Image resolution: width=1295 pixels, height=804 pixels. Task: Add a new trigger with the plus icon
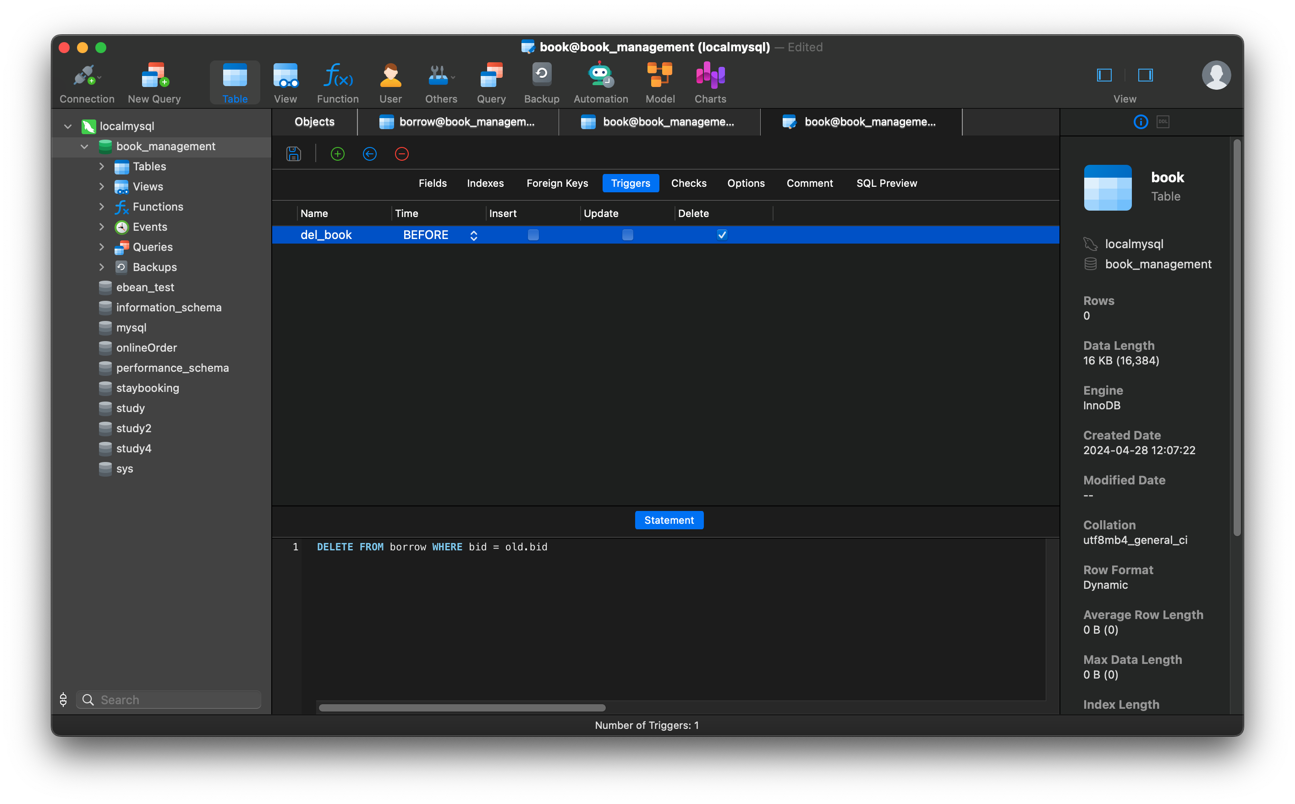point(337,154)
